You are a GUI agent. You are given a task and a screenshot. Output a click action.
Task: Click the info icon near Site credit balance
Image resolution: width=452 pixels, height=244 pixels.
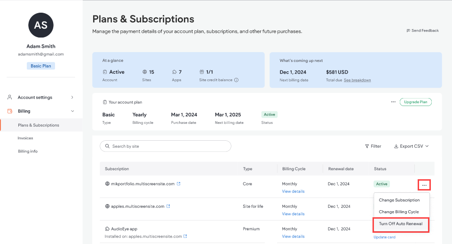236,80
